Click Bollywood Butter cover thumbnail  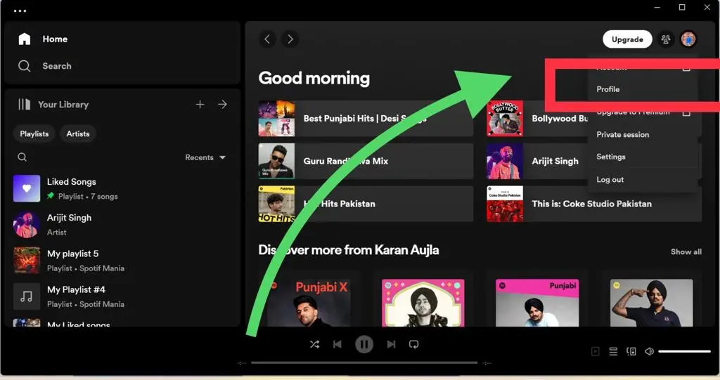coord(505,119)
